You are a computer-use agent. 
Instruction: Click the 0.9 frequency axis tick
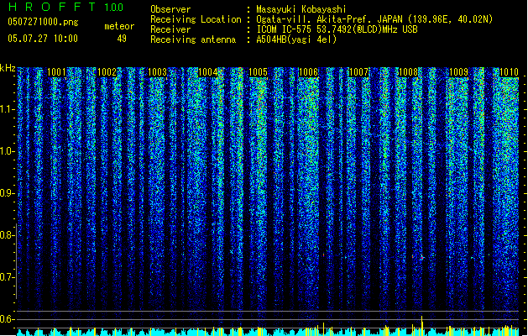point(7,193)
